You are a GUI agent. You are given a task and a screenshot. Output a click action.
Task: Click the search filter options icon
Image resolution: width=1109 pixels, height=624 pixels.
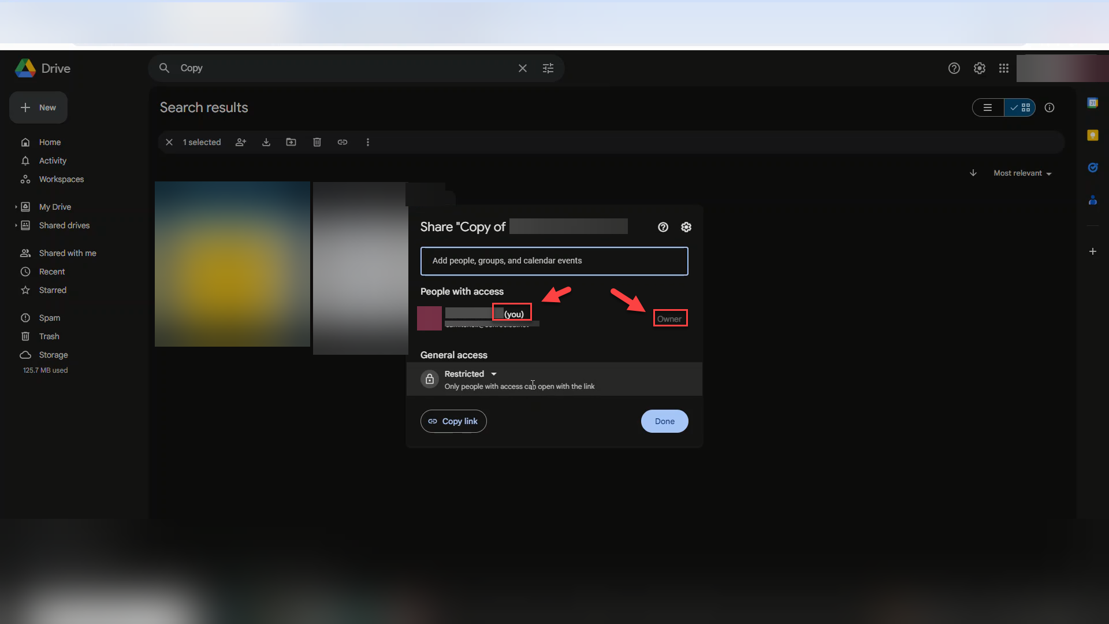[548, 68]
